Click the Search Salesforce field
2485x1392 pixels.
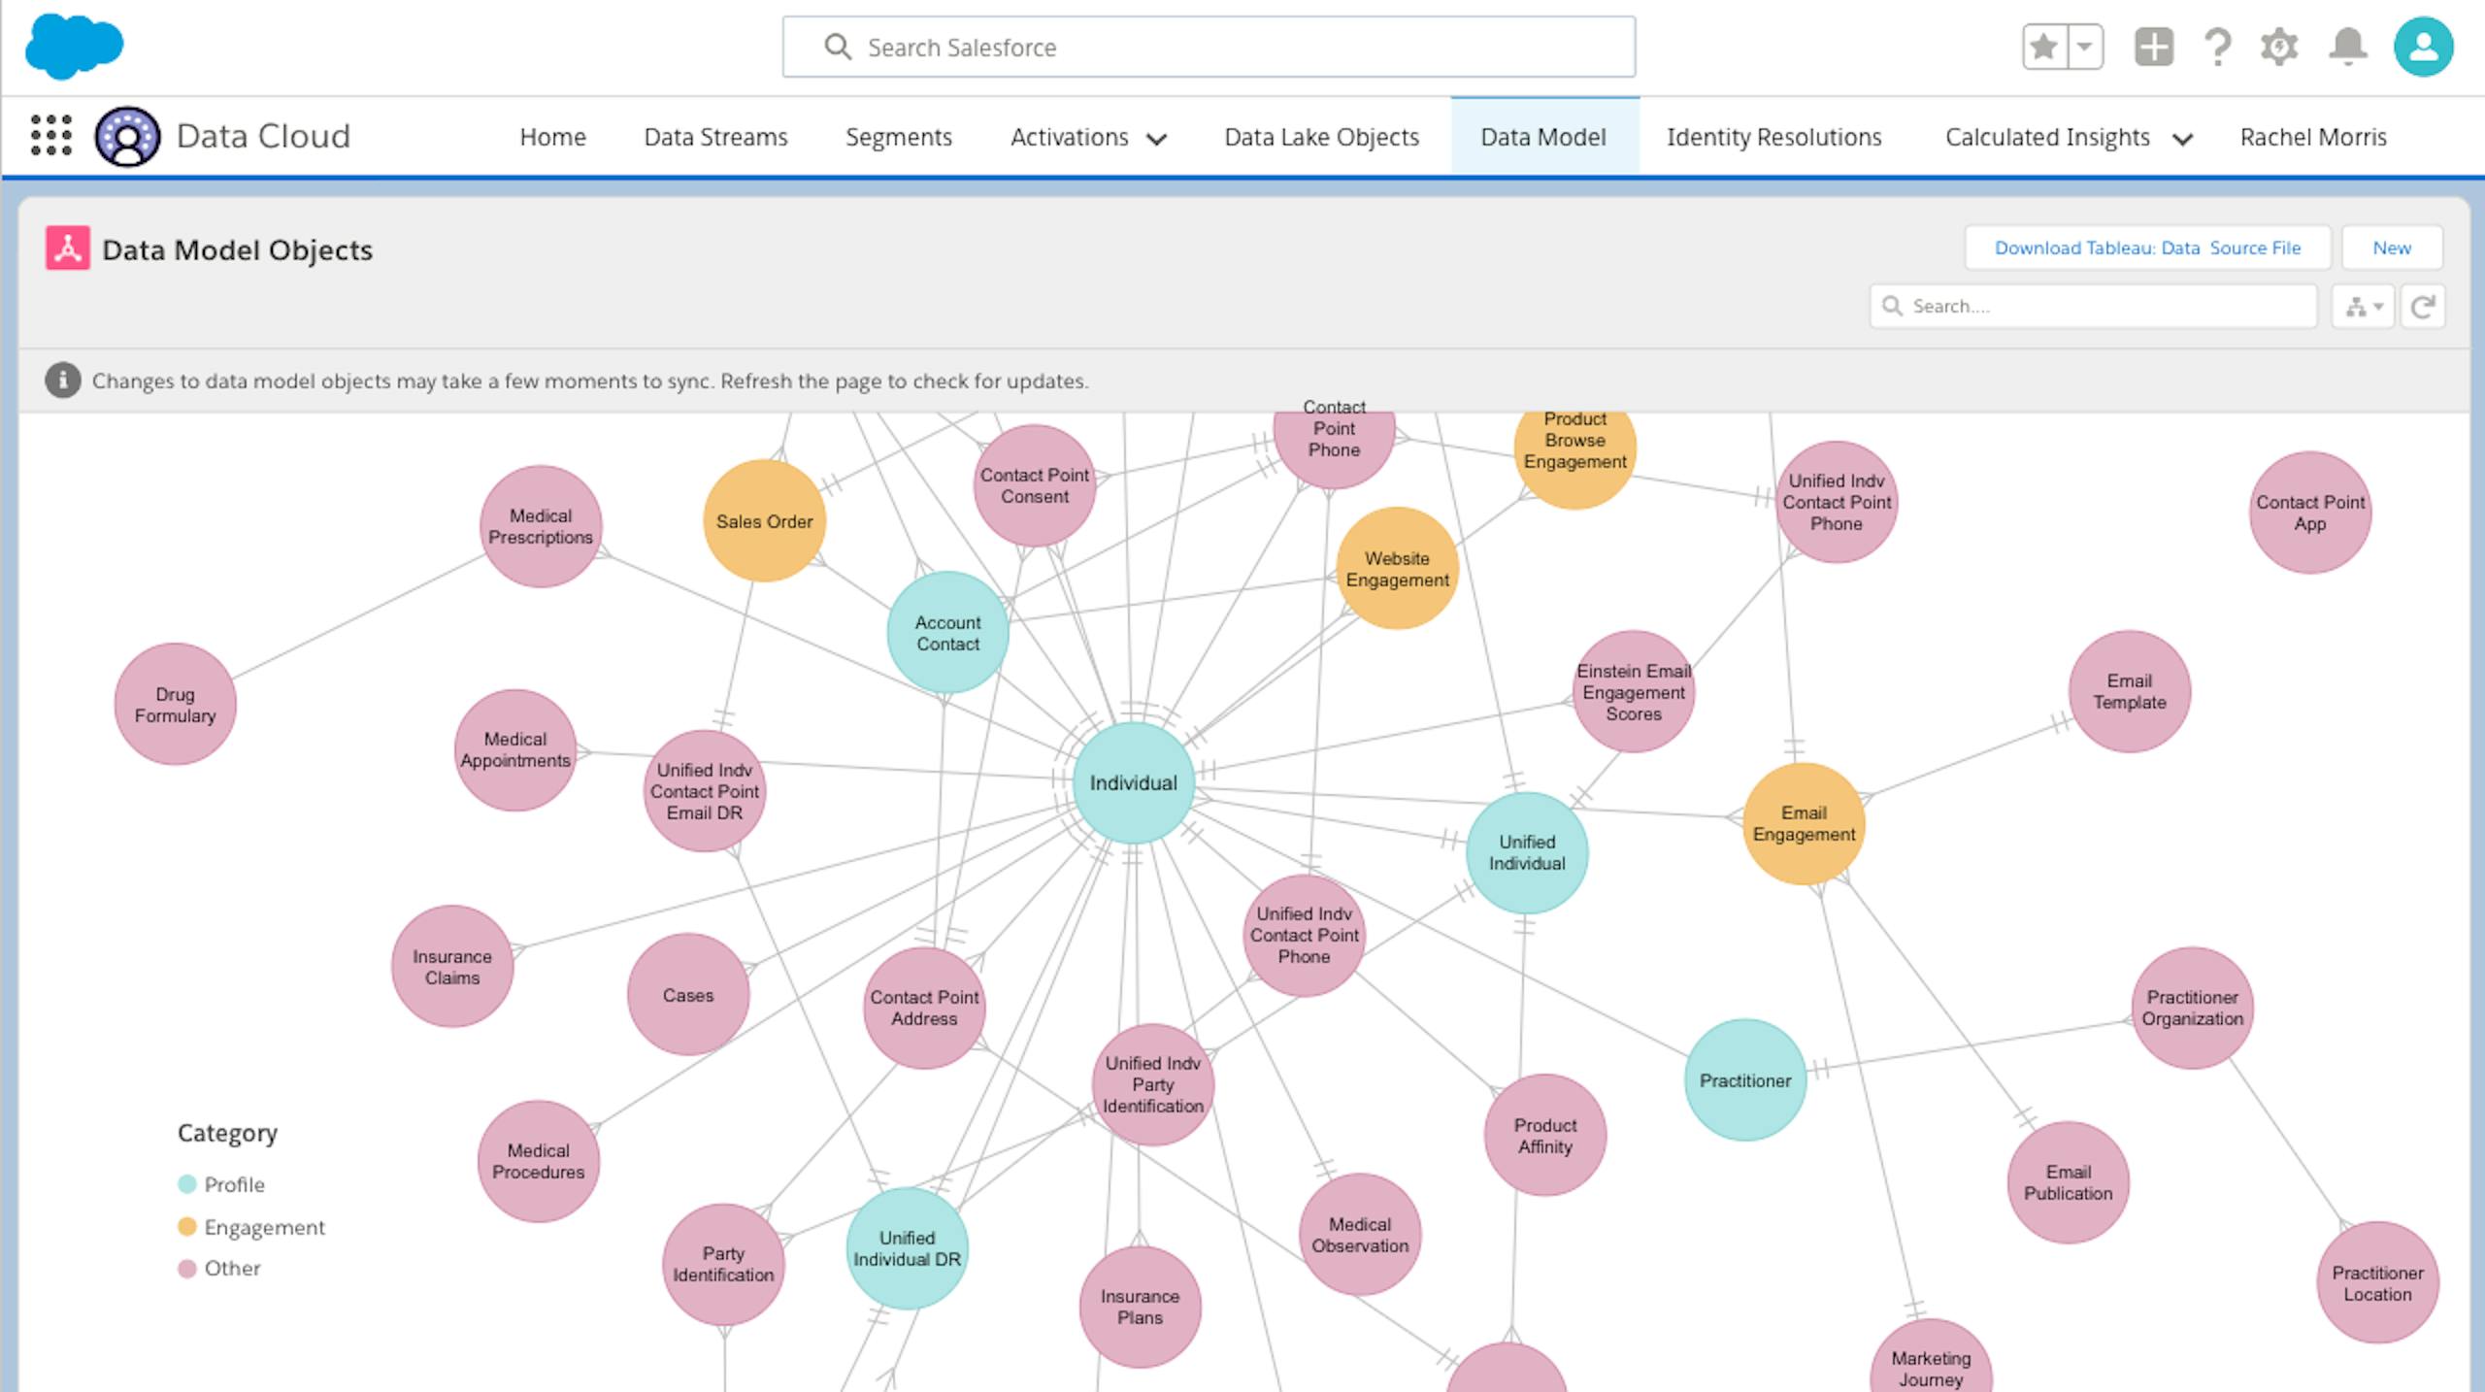pyautogui.click(x=1209, y=47)
